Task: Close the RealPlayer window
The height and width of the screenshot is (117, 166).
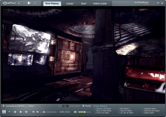Action: point(162,3)
